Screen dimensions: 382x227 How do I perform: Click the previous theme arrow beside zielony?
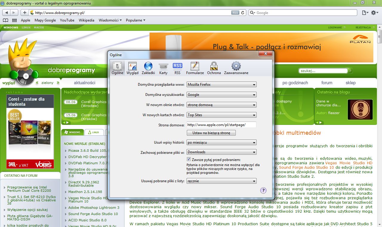coord(38,83)
